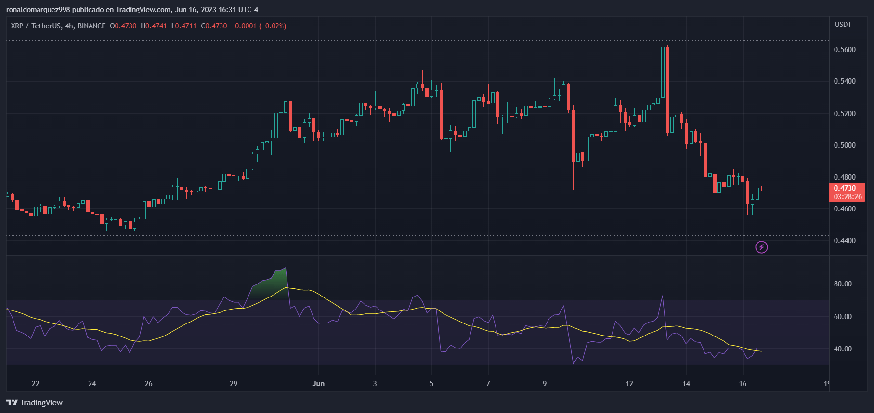
Task: Click the countdown timer 03:28:26
Action: [848, 197]
